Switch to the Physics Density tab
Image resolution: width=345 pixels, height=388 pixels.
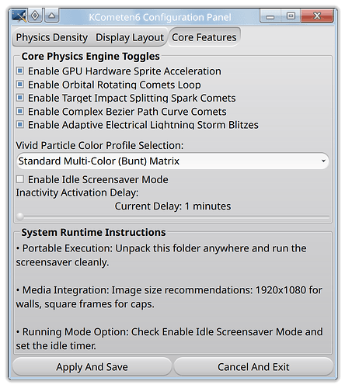(x=52, y=37)
